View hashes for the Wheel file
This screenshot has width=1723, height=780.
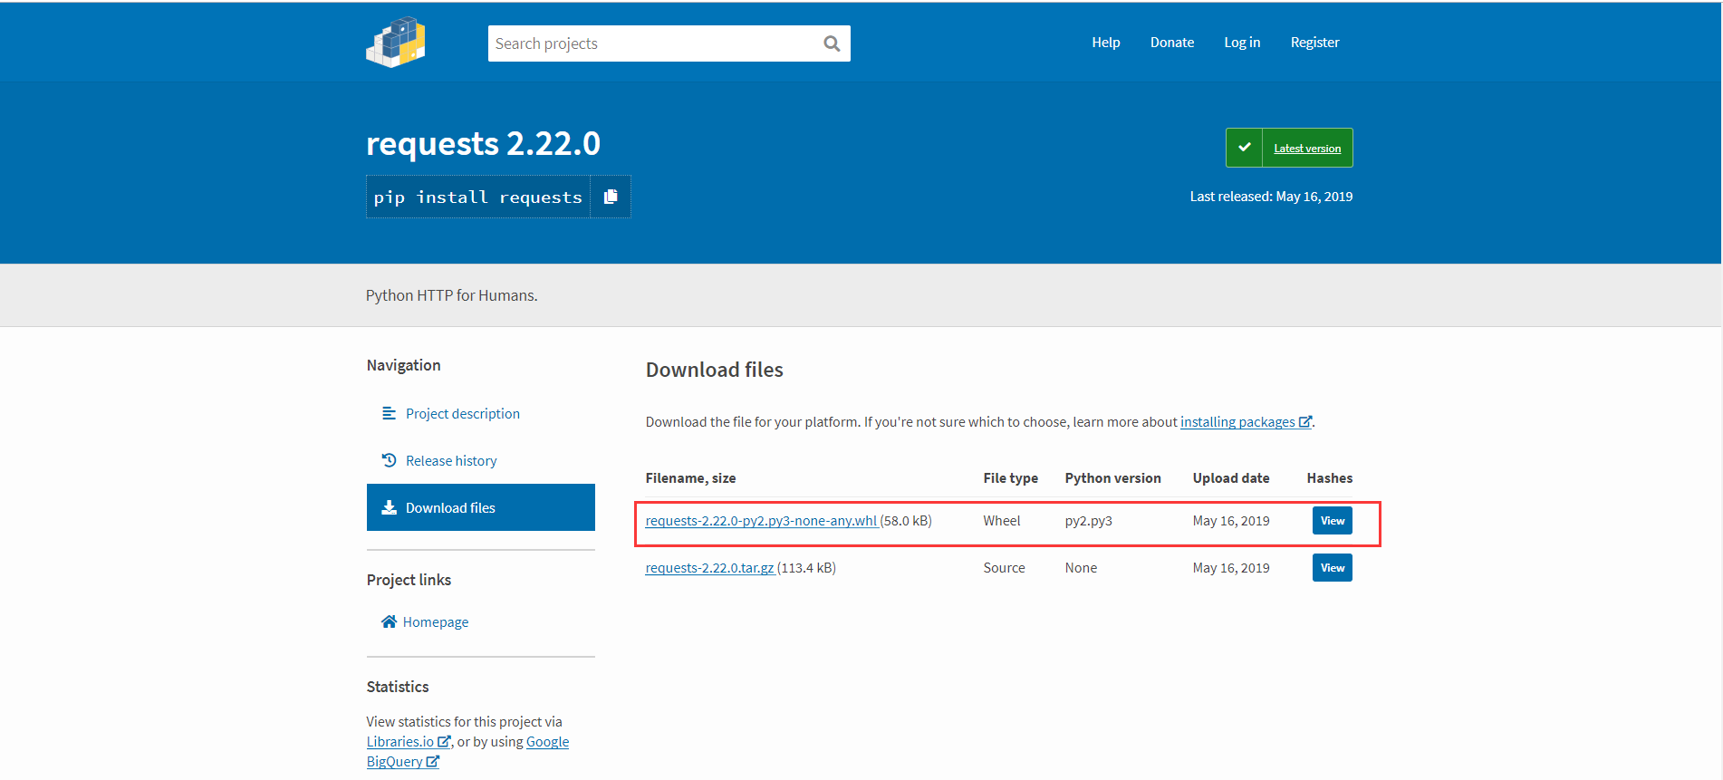(1333, 521)
